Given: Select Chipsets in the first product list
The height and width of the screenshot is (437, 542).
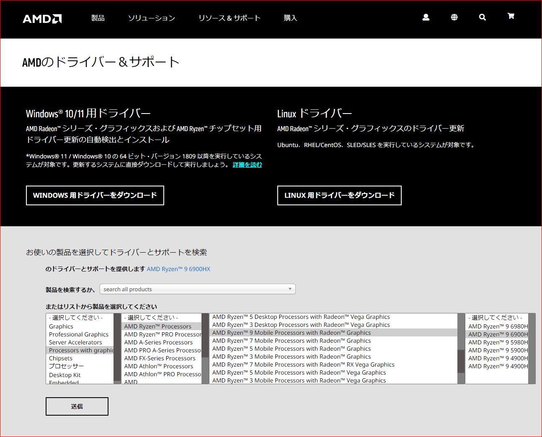Looking at the screenshot, I should click(x=60, y=358).
